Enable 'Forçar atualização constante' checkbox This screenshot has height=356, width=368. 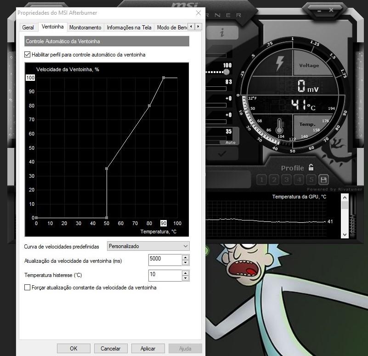tap(27, 288)
